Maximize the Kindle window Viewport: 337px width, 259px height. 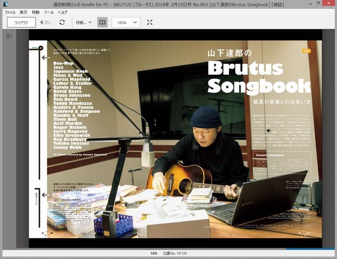319,3
